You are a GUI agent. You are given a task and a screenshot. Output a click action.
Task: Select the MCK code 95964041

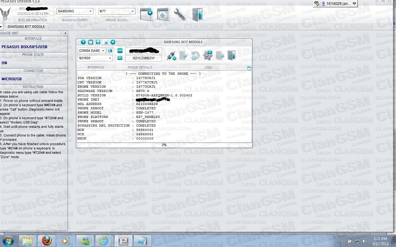pyautogui.click(x=145, y=130)
